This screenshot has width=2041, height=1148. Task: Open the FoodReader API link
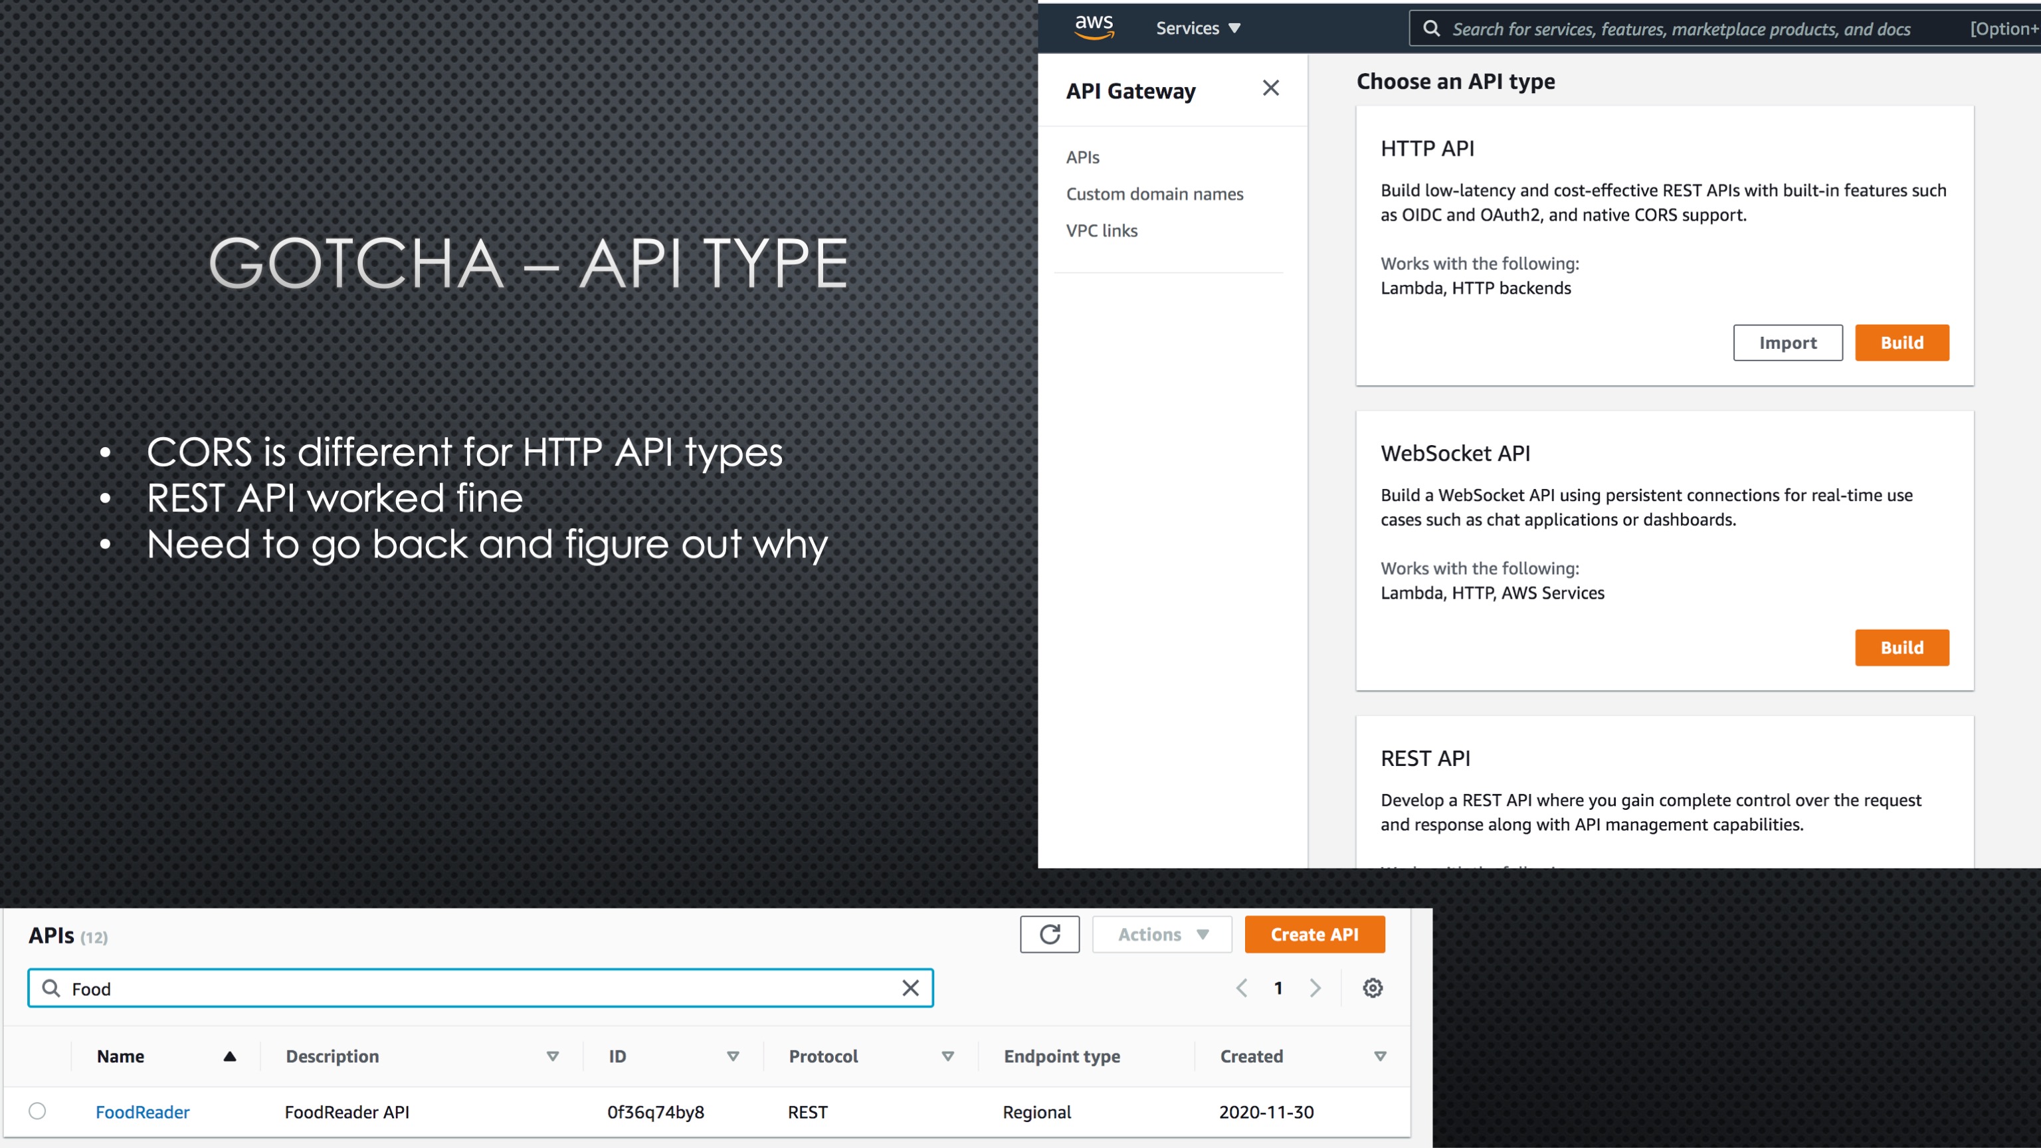tap(143, 1111)
